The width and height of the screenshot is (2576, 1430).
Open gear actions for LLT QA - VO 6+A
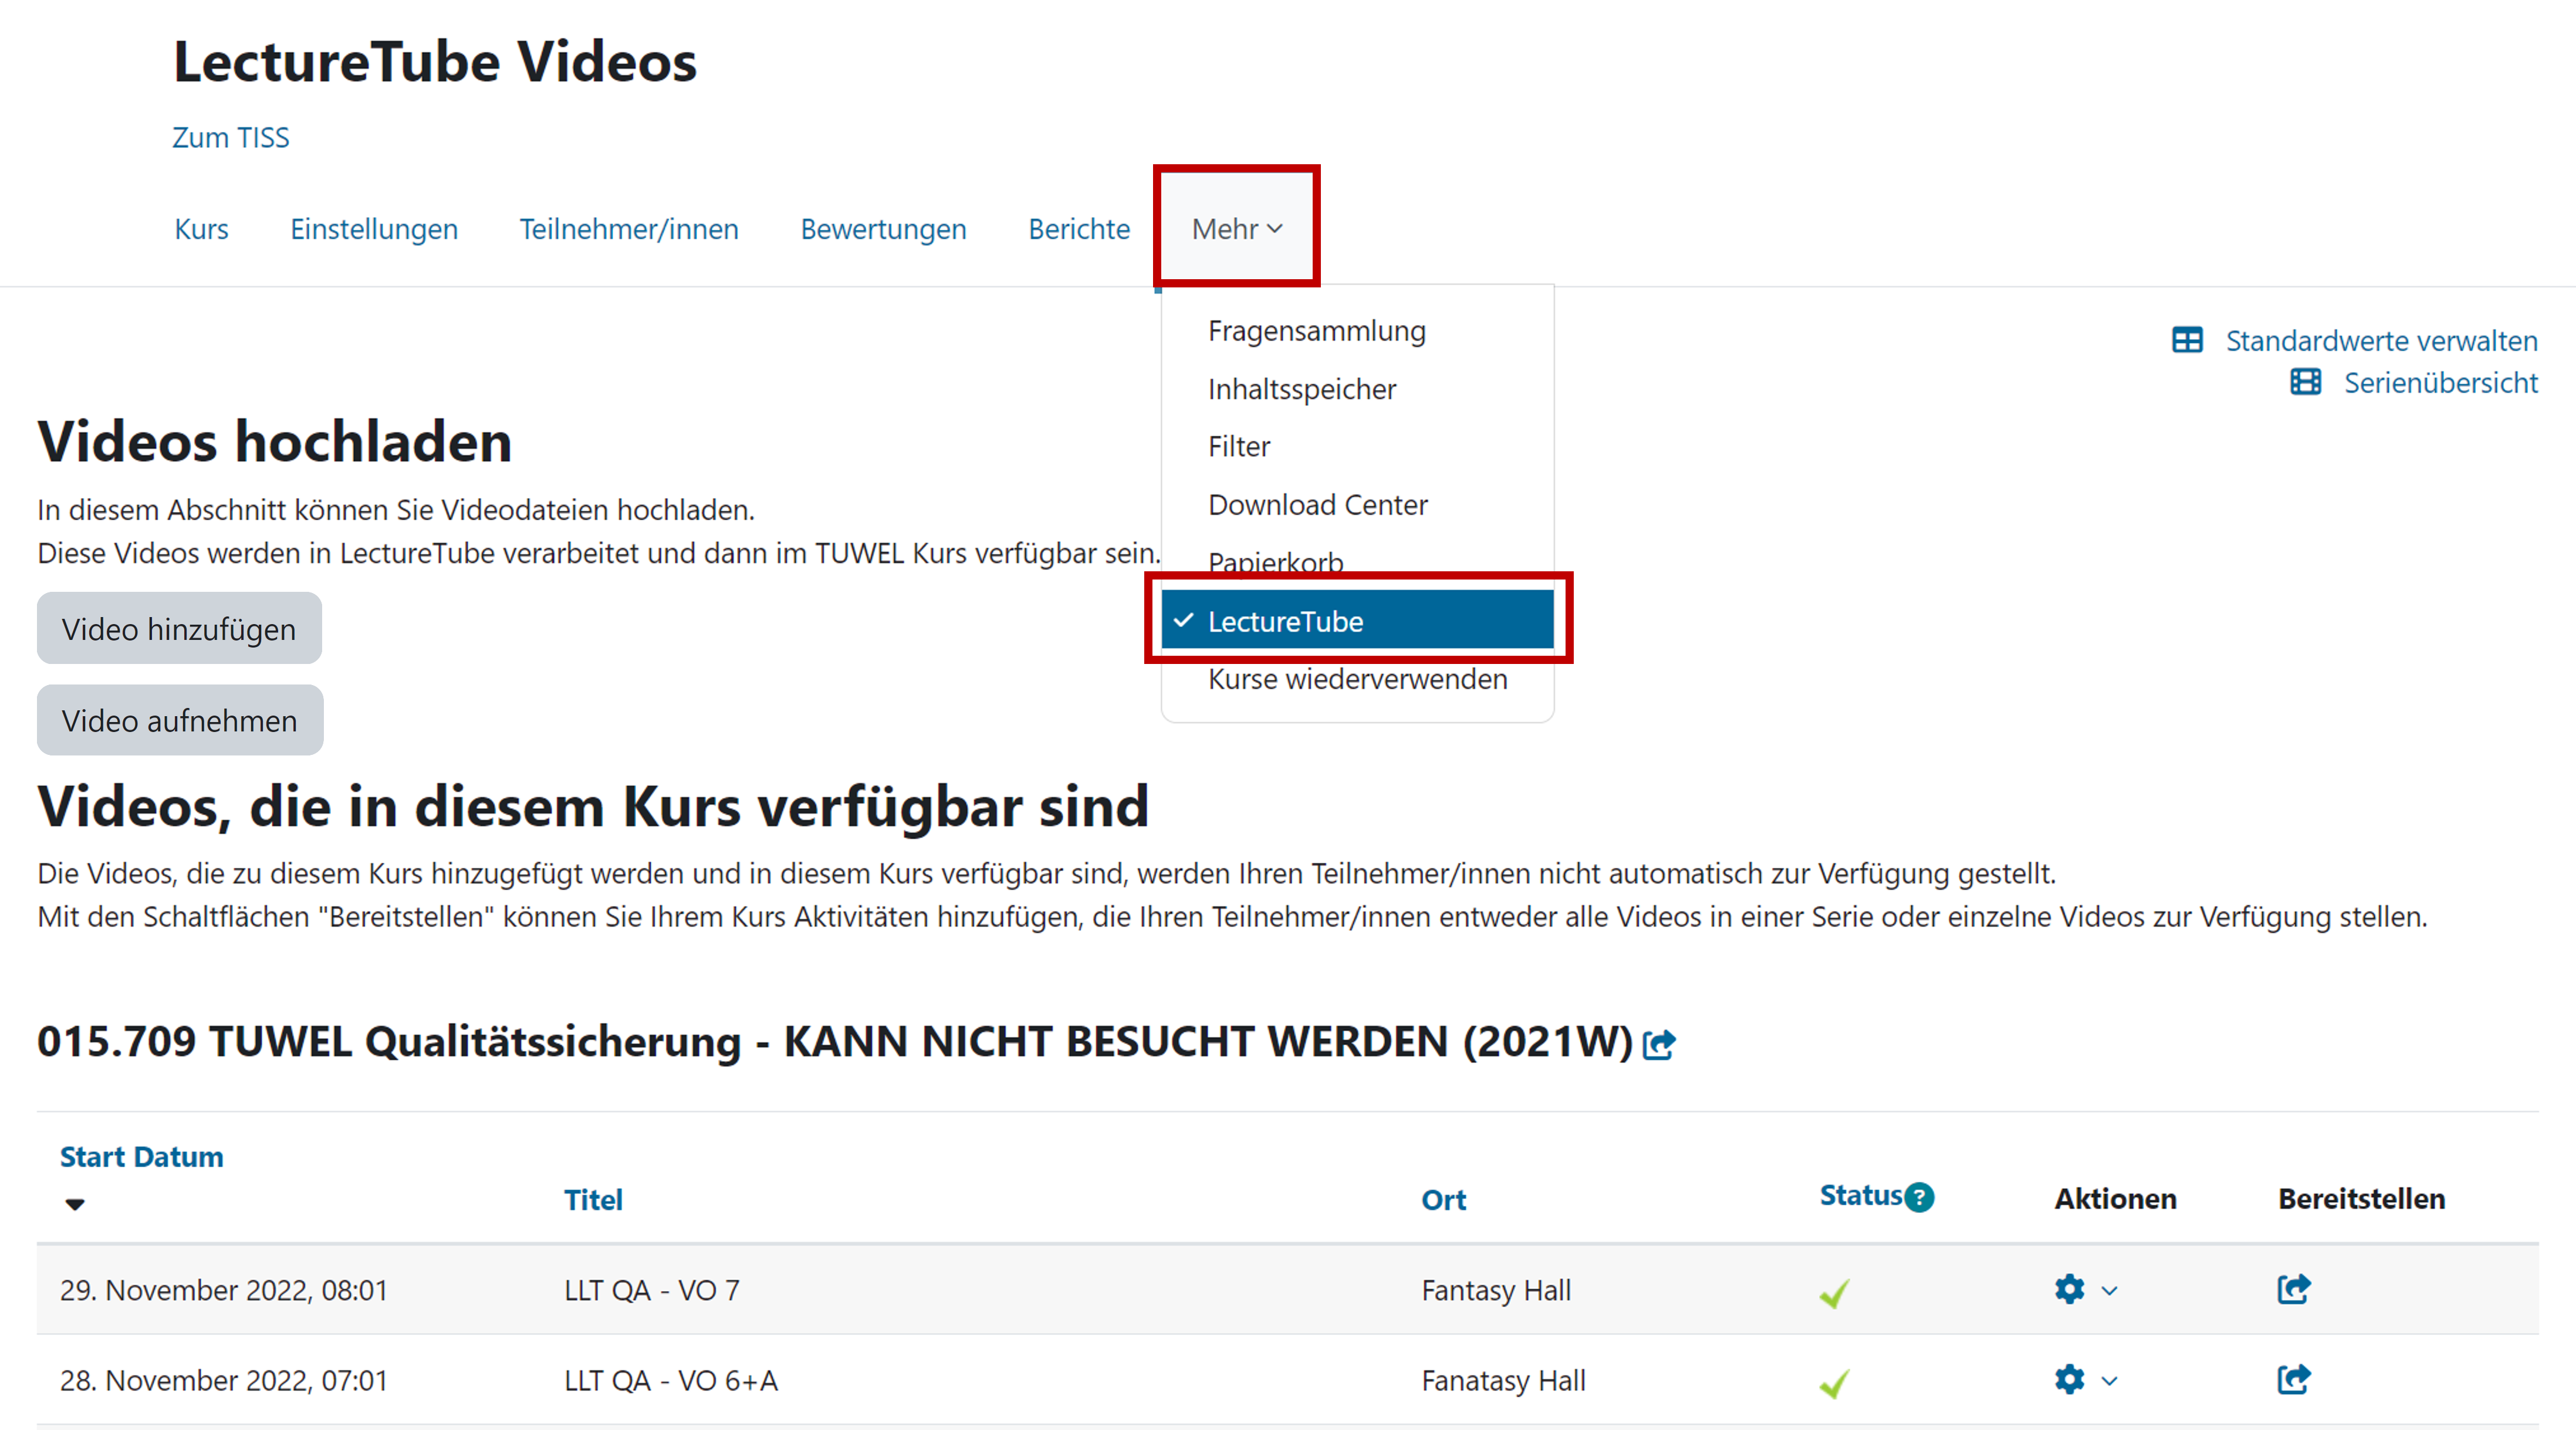coord(2069,1379)
